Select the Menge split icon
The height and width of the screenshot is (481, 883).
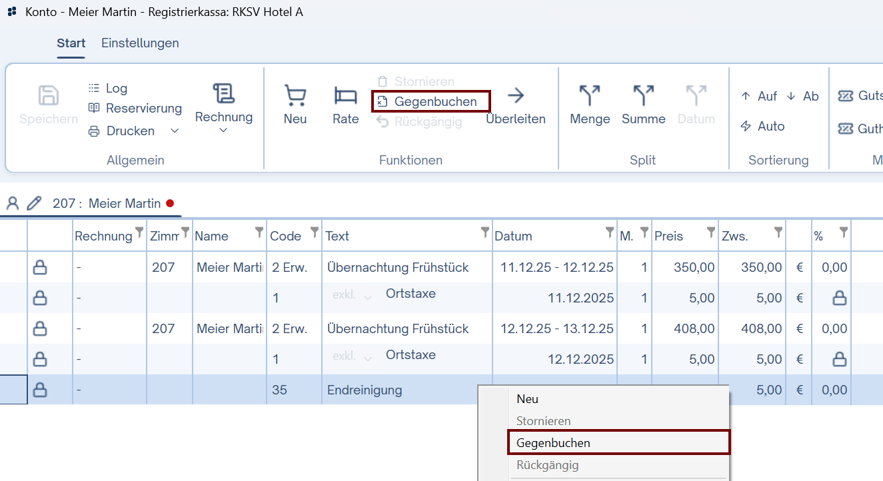pyautogui.click(x=589, y=96)
